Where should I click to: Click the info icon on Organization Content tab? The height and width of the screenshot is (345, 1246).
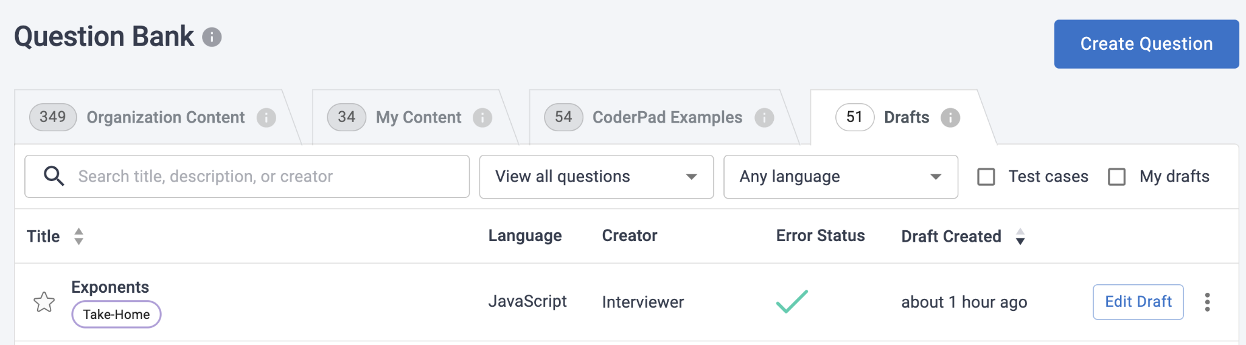click(x=266, y=117)
